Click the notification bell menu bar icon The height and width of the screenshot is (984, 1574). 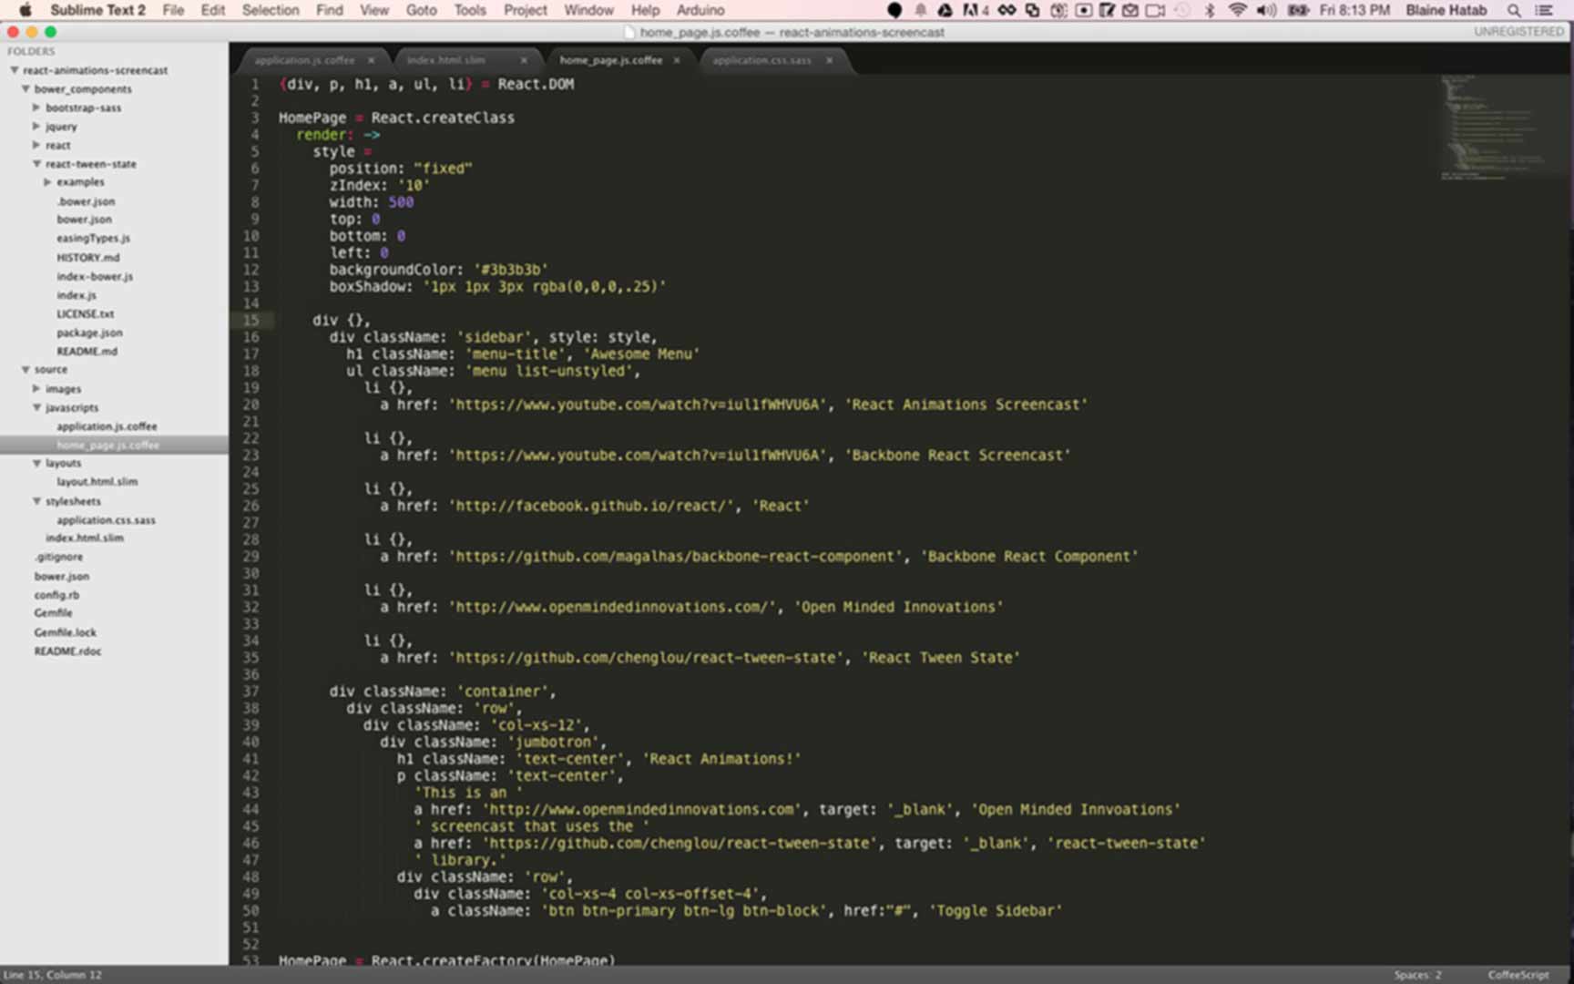pos(921,10)
